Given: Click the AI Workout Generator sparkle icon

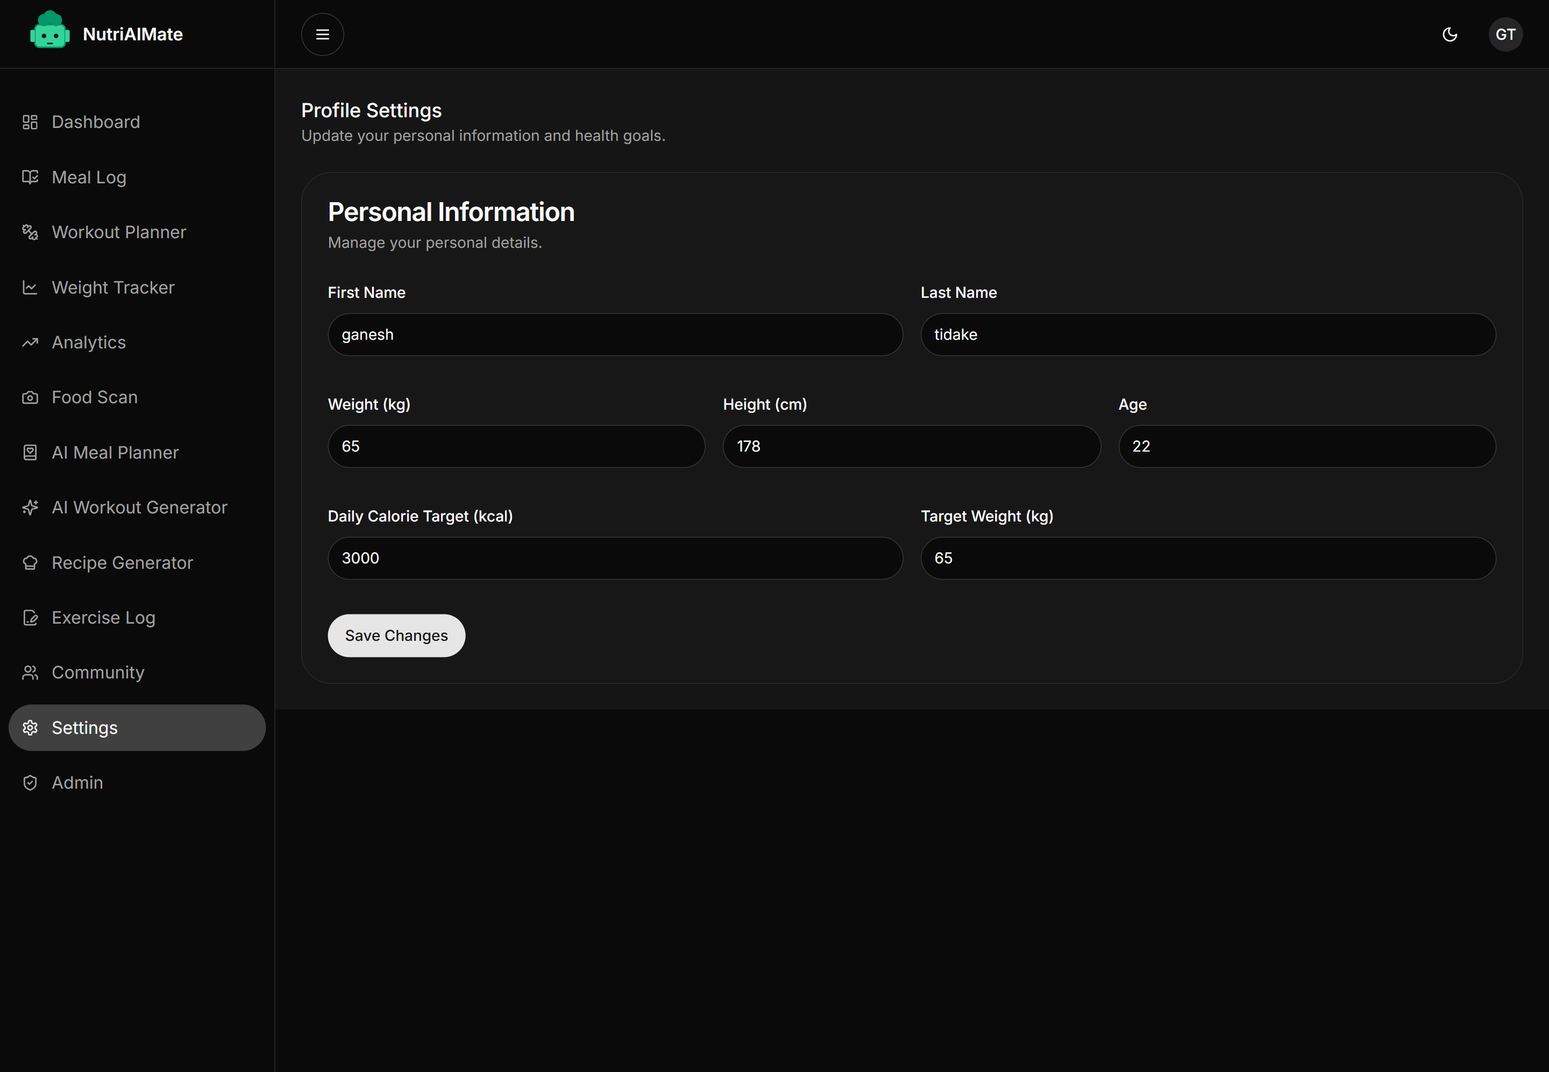Looking at the screenshot, I should click(x=30, y=508).
